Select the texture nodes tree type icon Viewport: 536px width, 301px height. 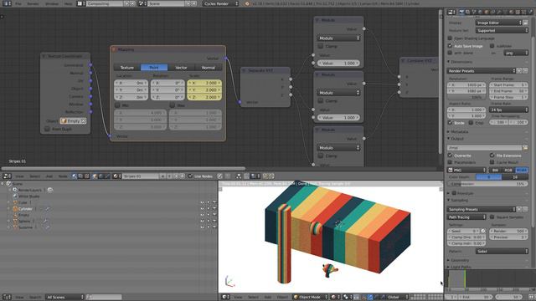(x=87, y=176)
